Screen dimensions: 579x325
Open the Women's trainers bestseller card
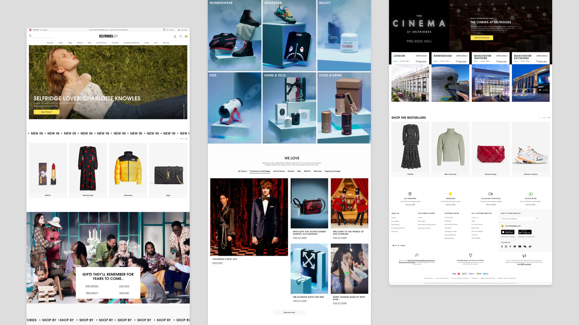point(531,149)
